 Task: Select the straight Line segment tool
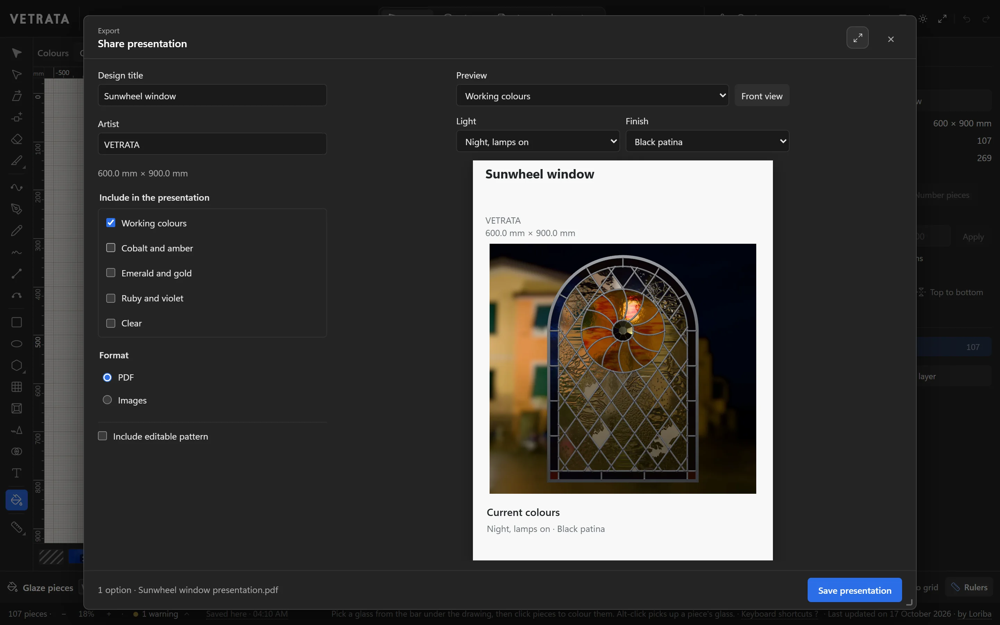pyautogui.click(x=17, y=273)
